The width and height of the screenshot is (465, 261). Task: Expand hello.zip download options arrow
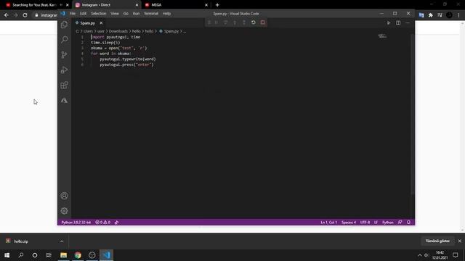(x=62, y=241)
